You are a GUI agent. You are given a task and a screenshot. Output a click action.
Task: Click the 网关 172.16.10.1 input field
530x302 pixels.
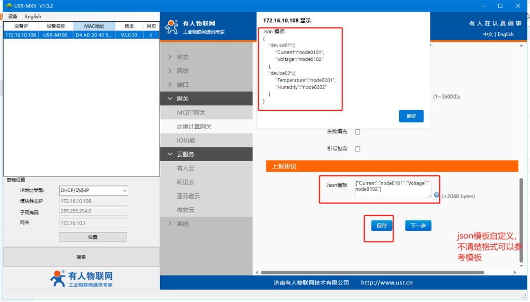pyautogui.click(x=94, y=223)
